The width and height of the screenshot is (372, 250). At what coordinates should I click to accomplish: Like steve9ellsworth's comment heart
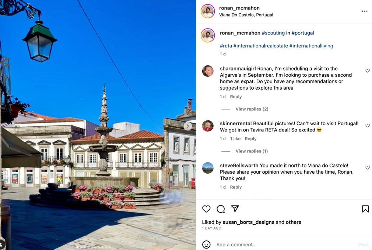(x=368, y=167)
